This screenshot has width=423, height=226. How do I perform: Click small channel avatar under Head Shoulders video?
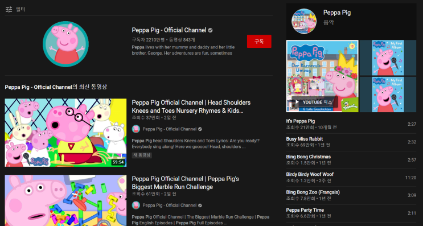coord(135,129)
